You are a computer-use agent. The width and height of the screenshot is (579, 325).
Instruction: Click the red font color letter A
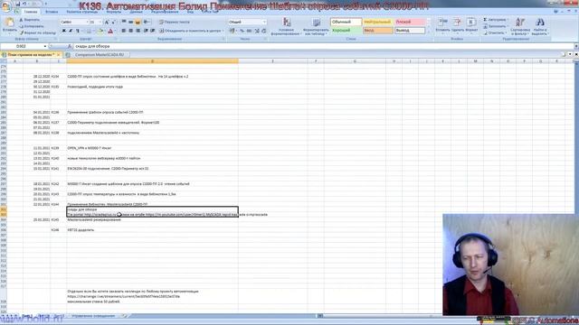pyautogui.click(x=110, y=31)
